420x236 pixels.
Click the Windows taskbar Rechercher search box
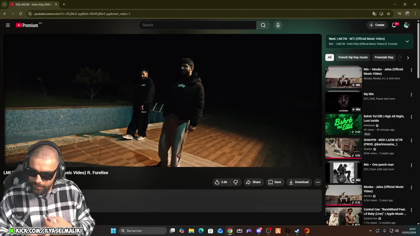[x=143, y=231]
